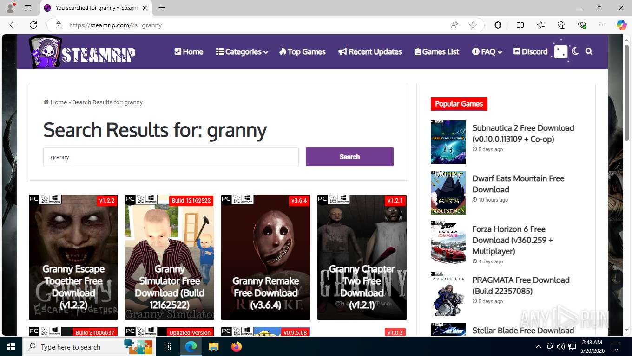This screenshot has width=632, height=356.
Task: Show hidden system tray icons
Action: coord(539,347)
